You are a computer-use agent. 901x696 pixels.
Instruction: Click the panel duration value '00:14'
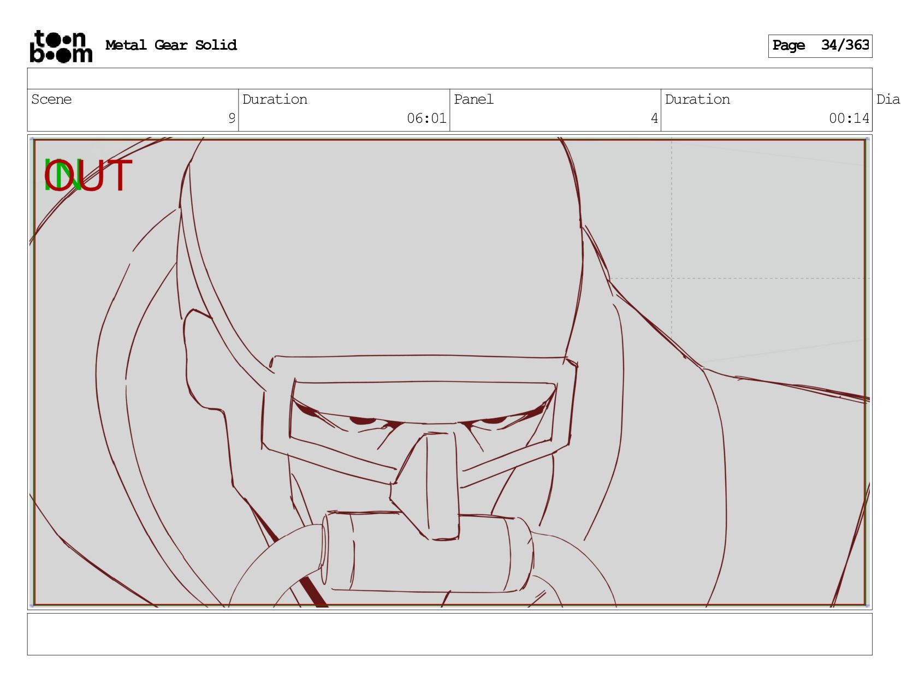[849, 118]
